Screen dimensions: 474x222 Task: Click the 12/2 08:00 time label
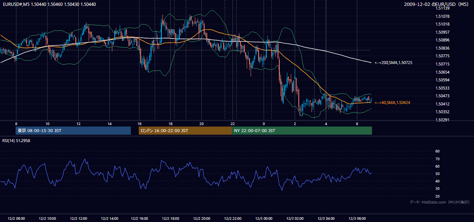[x=16, y=219]
